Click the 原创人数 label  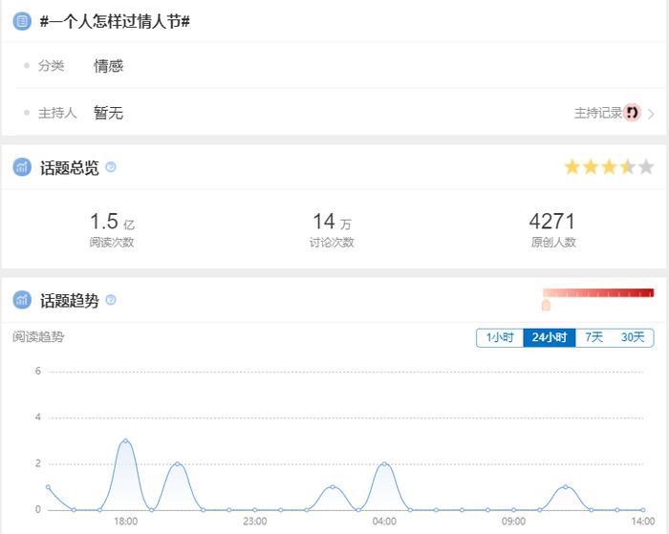pos(553,243)
